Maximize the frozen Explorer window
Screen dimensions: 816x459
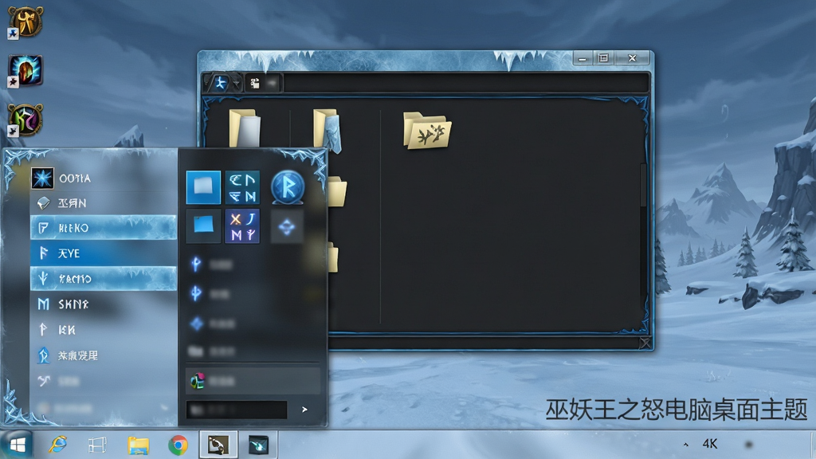[604, 58]
